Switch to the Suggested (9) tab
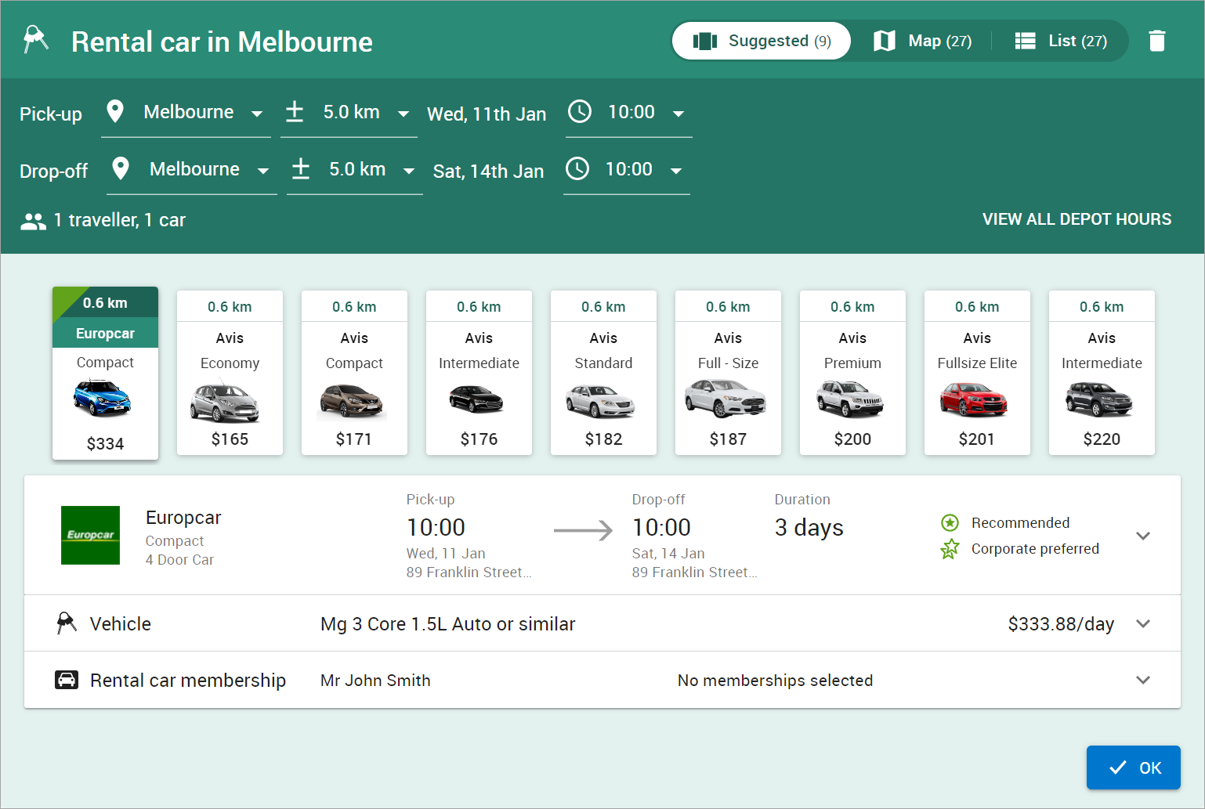 point(762,41)
